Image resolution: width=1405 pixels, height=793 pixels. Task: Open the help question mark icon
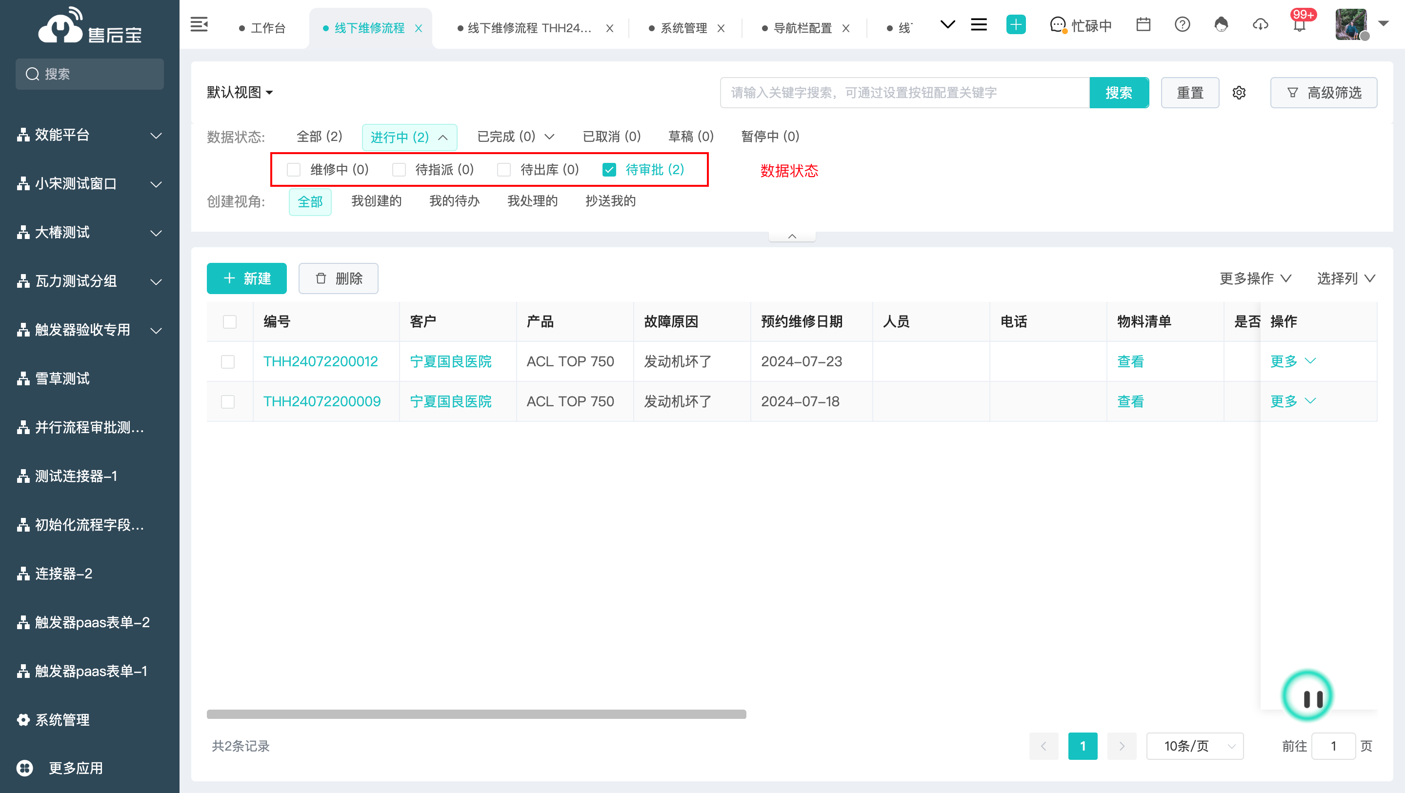coord(1183,24)
